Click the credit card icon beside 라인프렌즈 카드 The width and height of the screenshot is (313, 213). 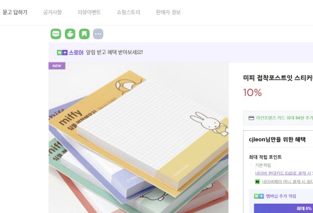[251, 118]
